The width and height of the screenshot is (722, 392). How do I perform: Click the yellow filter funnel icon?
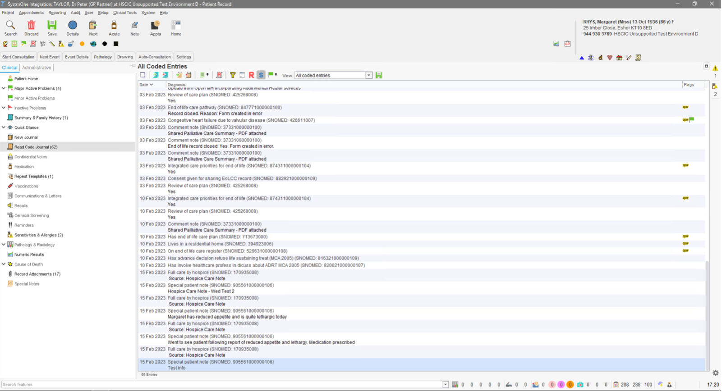point(233,75)
